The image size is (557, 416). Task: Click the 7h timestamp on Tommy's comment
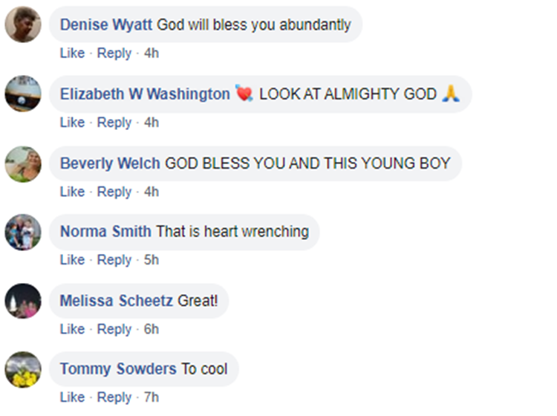(151, 397)
